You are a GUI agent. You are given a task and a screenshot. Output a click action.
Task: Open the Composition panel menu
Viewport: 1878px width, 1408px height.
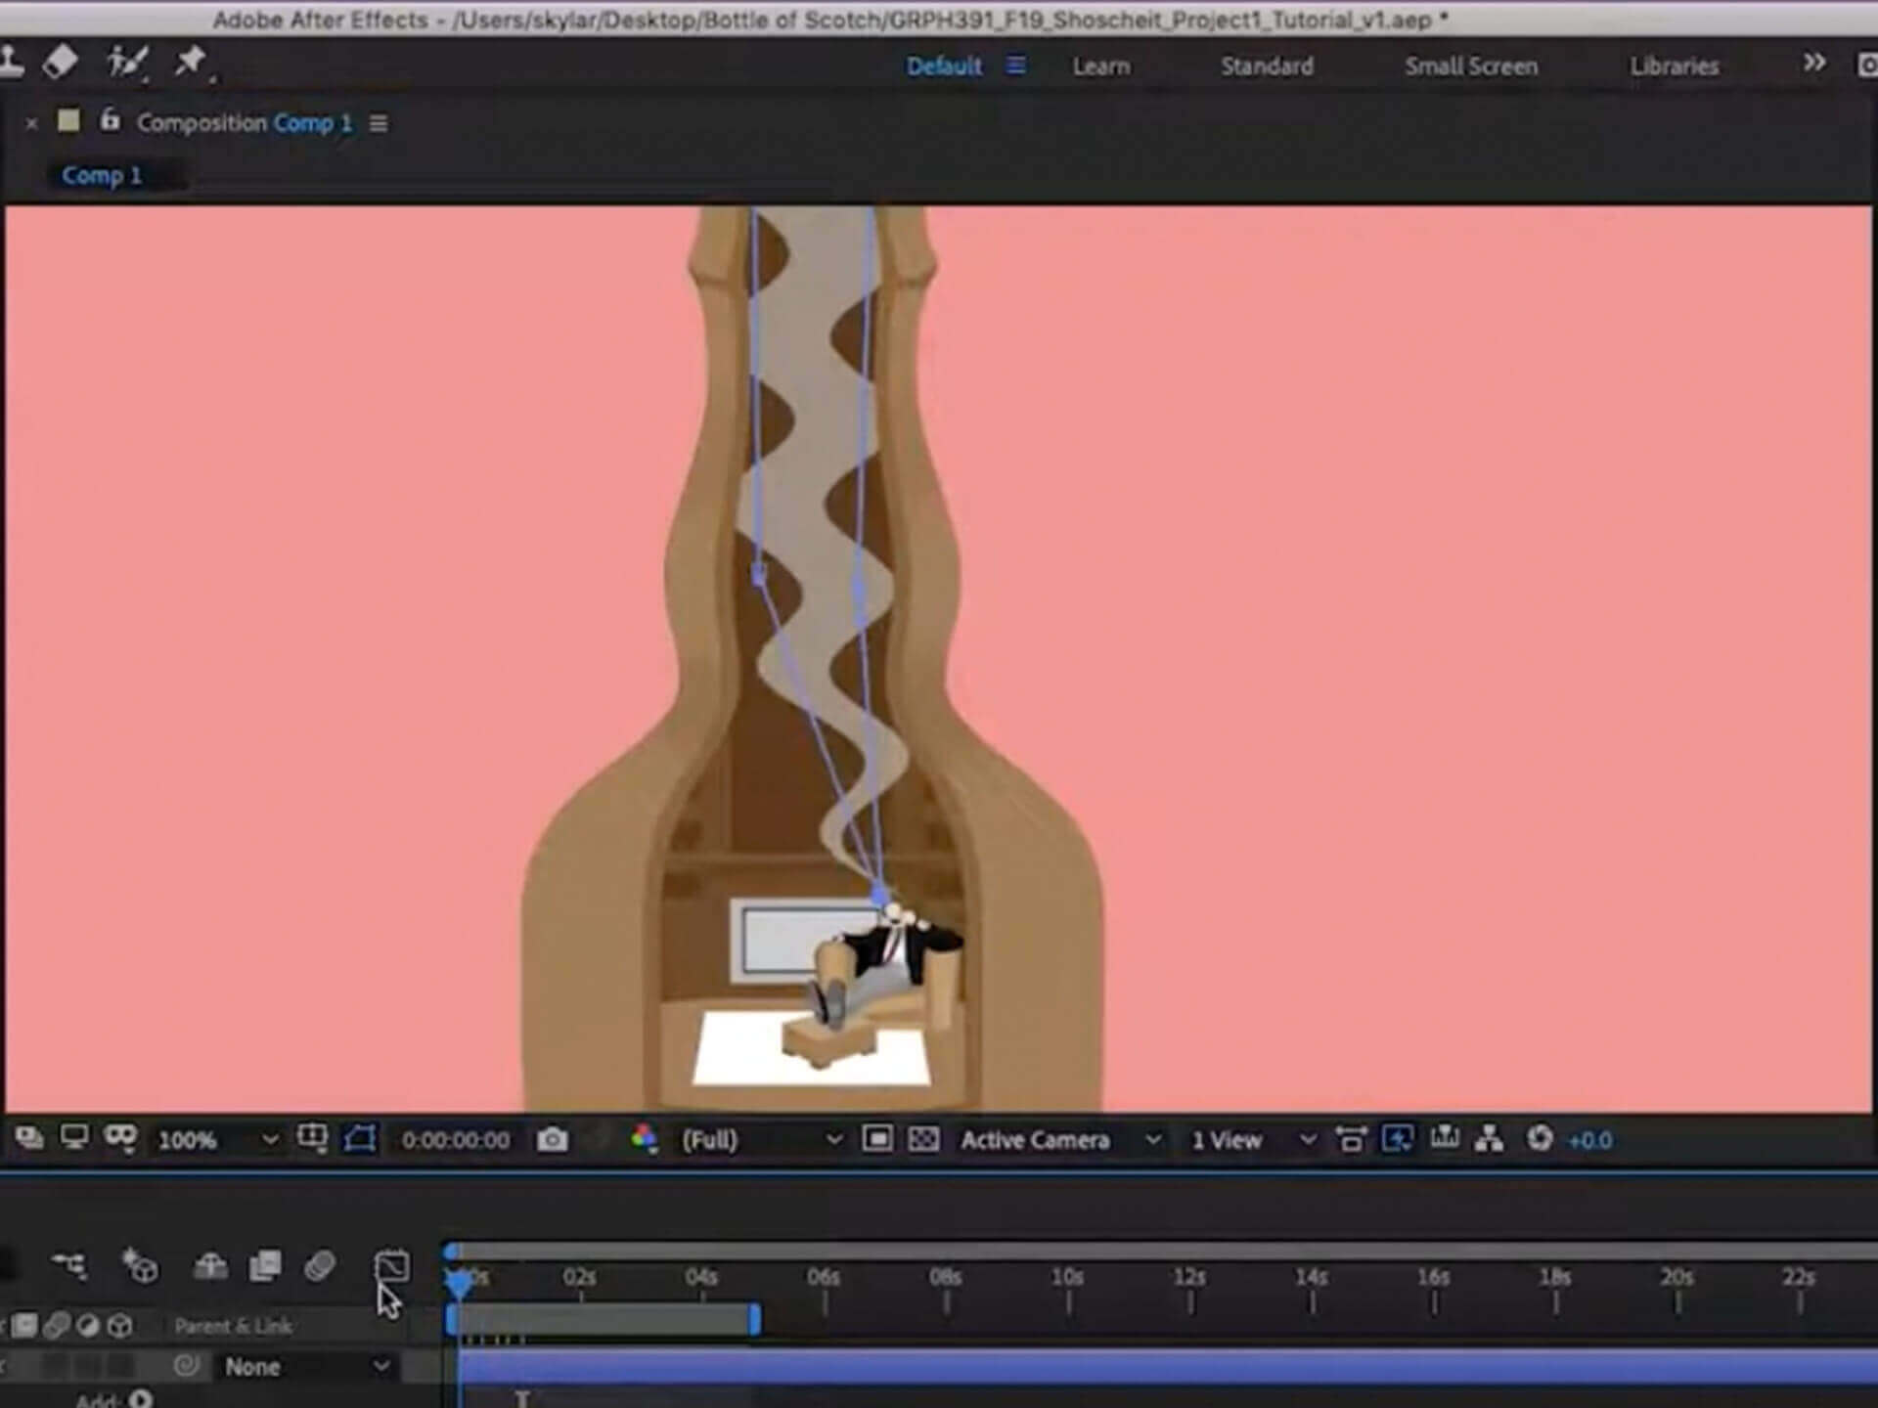pos(379,123)
